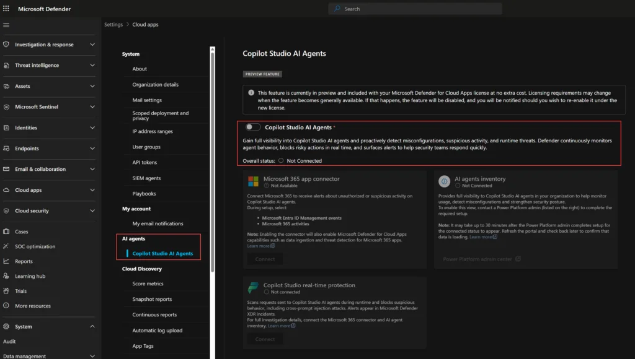
Task: Click the Threat intelligence icon
Action: pos(6,65)
